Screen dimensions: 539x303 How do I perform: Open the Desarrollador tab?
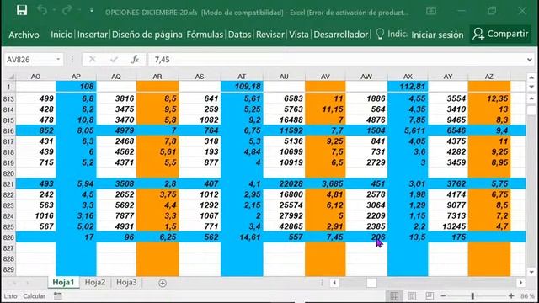pyautogui.click(x=340, y=35)
